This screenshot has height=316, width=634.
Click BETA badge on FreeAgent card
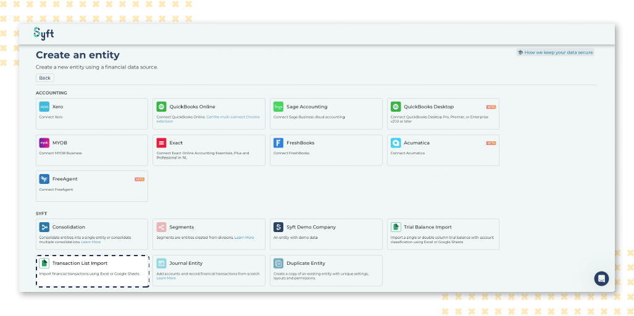coord(140,179)
